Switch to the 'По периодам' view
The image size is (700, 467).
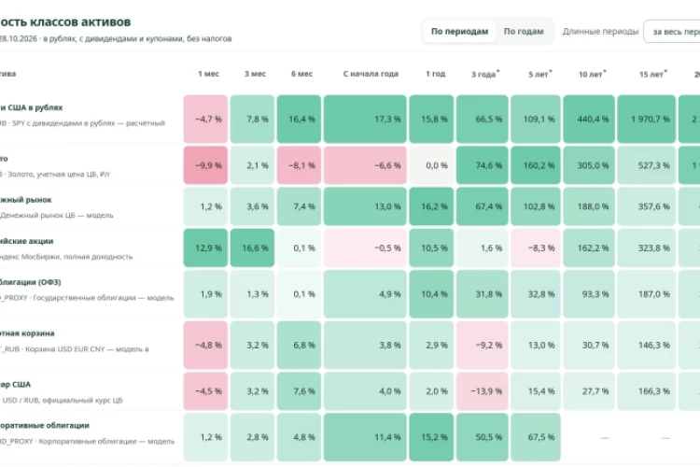click(x=459, y=31)
